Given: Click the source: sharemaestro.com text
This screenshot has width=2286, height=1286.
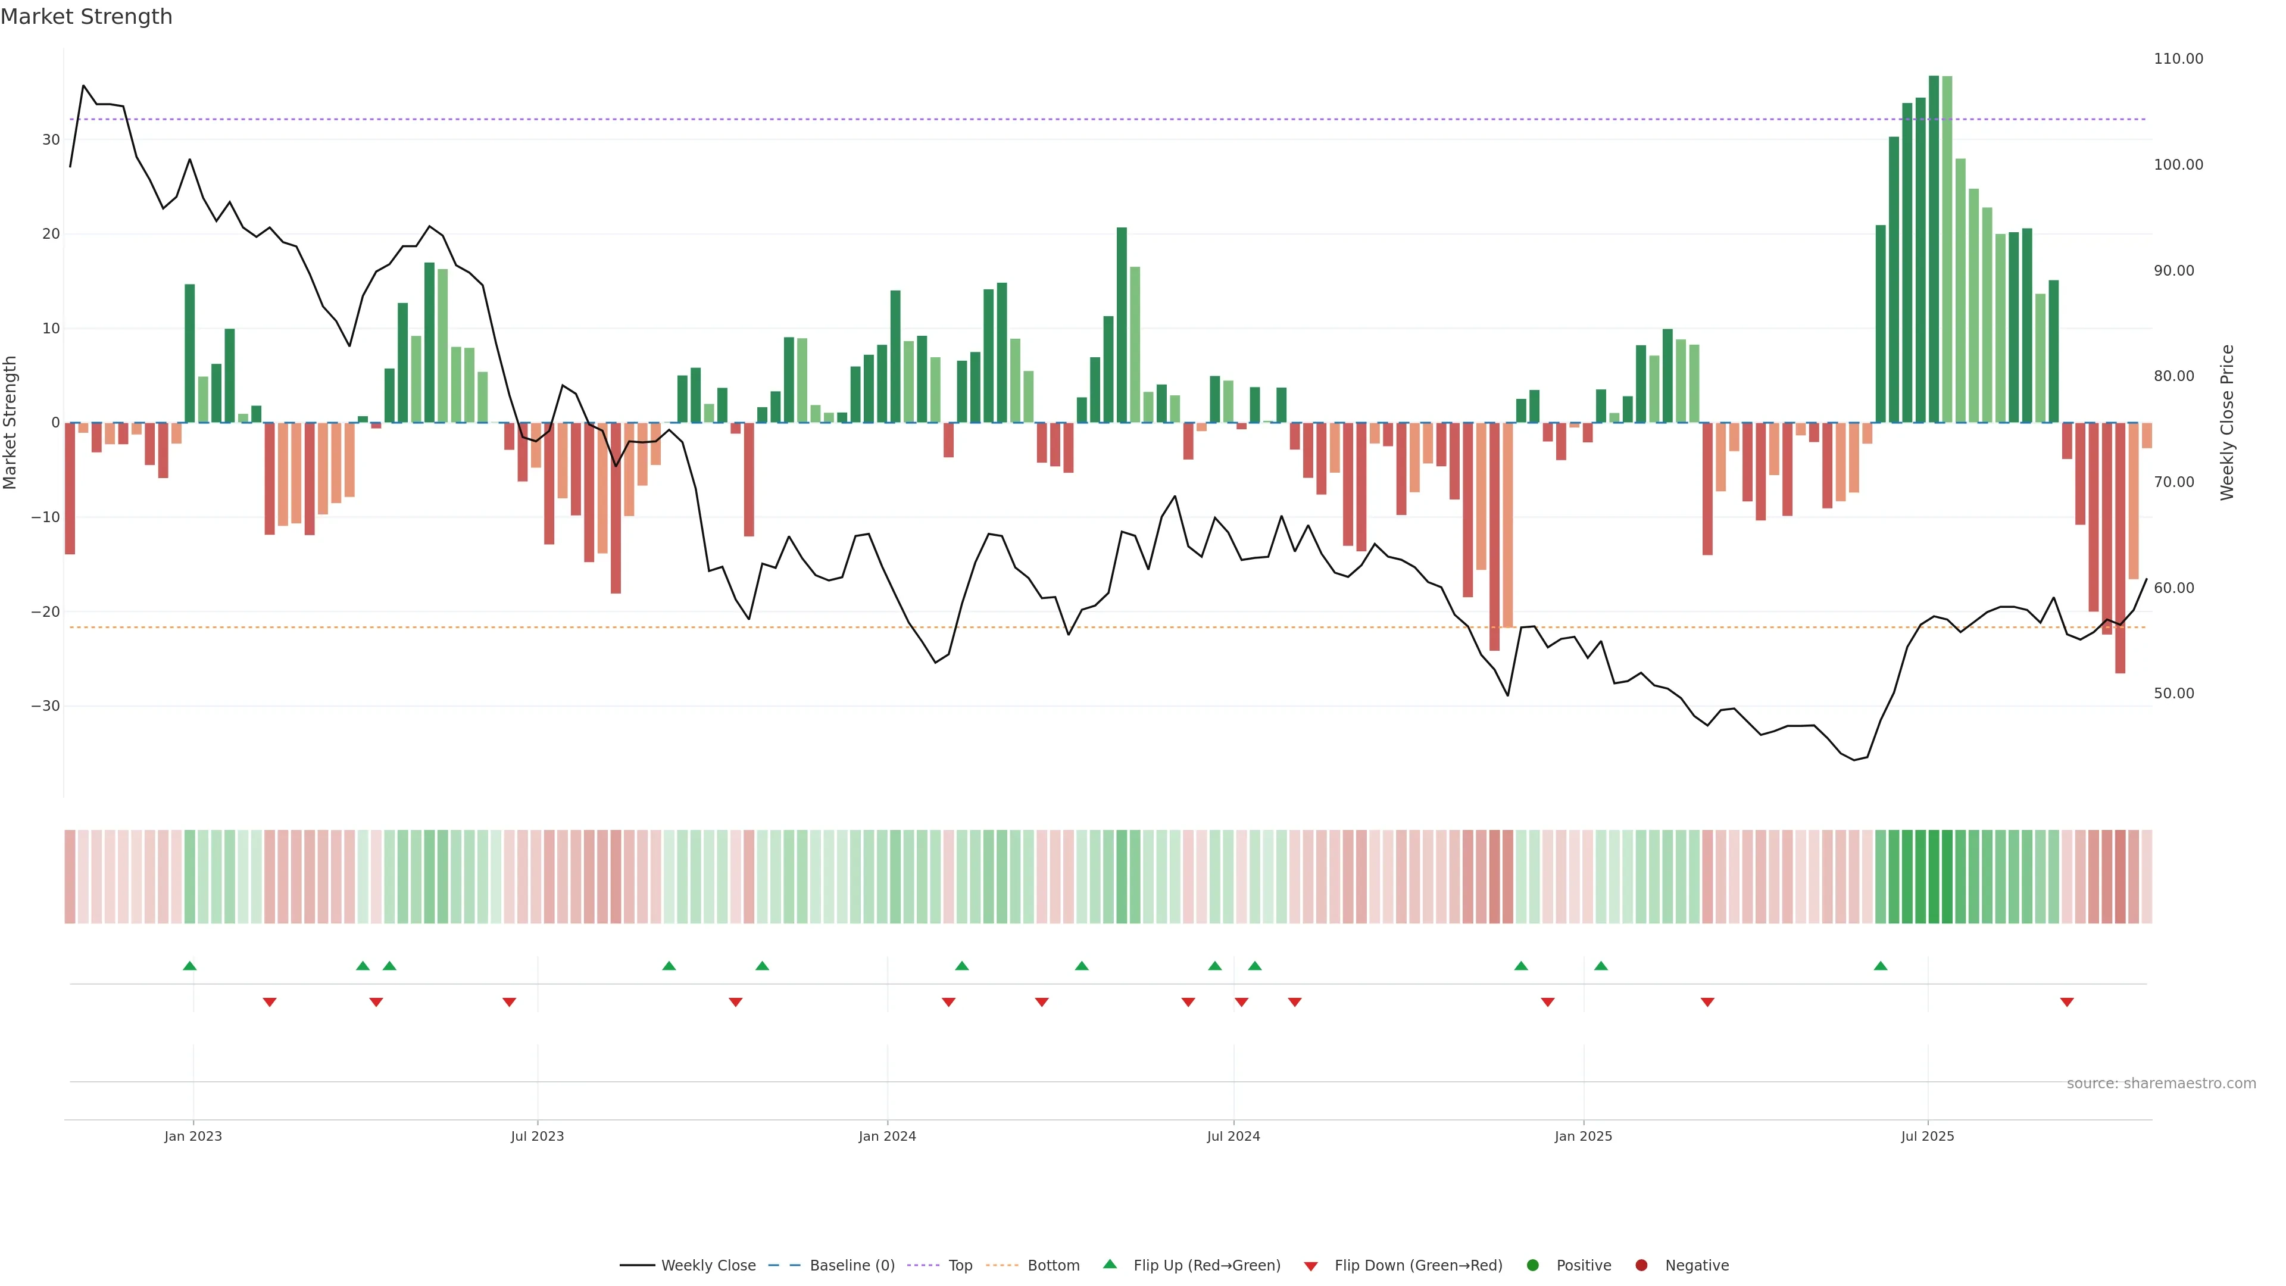Looking at the screenshot, I should click(2161, 1084).
